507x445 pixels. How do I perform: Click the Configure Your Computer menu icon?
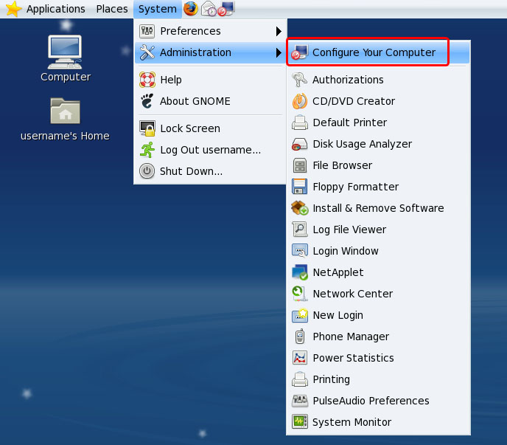[x=300, y=52]
